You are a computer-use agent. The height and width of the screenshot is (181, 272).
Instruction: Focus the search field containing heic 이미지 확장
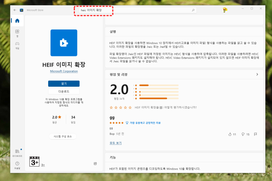pos(137,10)
